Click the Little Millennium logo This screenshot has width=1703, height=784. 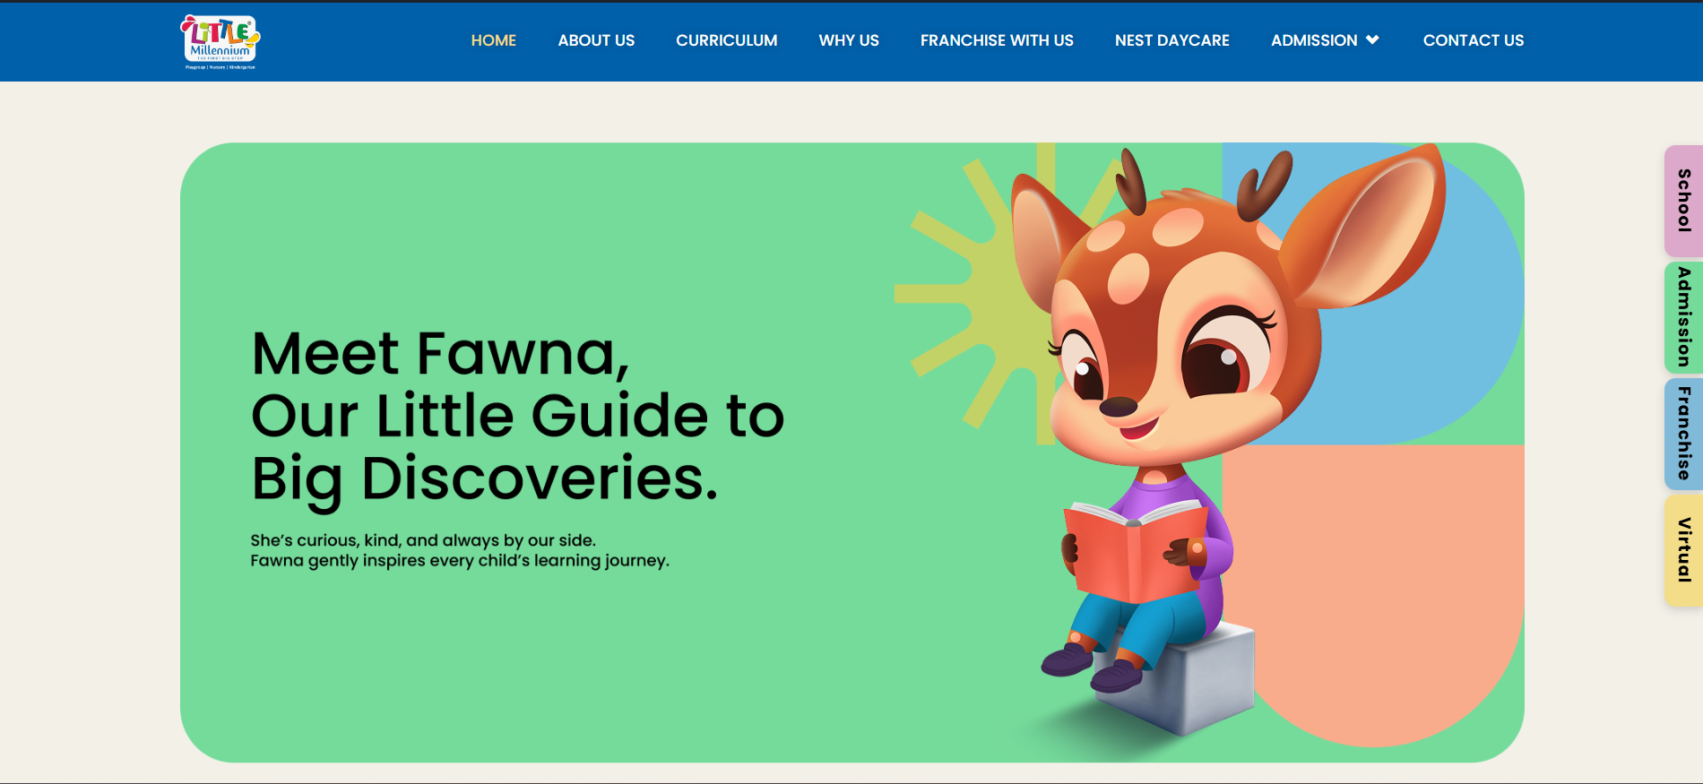(x=220, y=41)
